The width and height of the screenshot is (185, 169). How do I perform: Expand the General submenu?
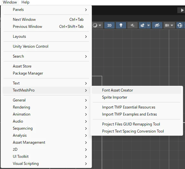46,100
